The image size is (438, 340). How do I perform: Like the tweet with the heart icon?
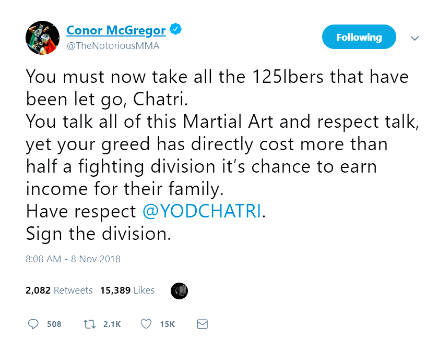(146, 324)
